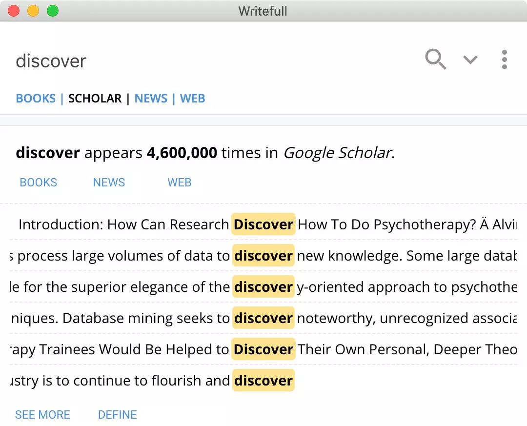Image resolution: width=527 pixels, height=426 pixels.
Task: Click the magnifying glass search icon
Action: (x=435, y=60)
